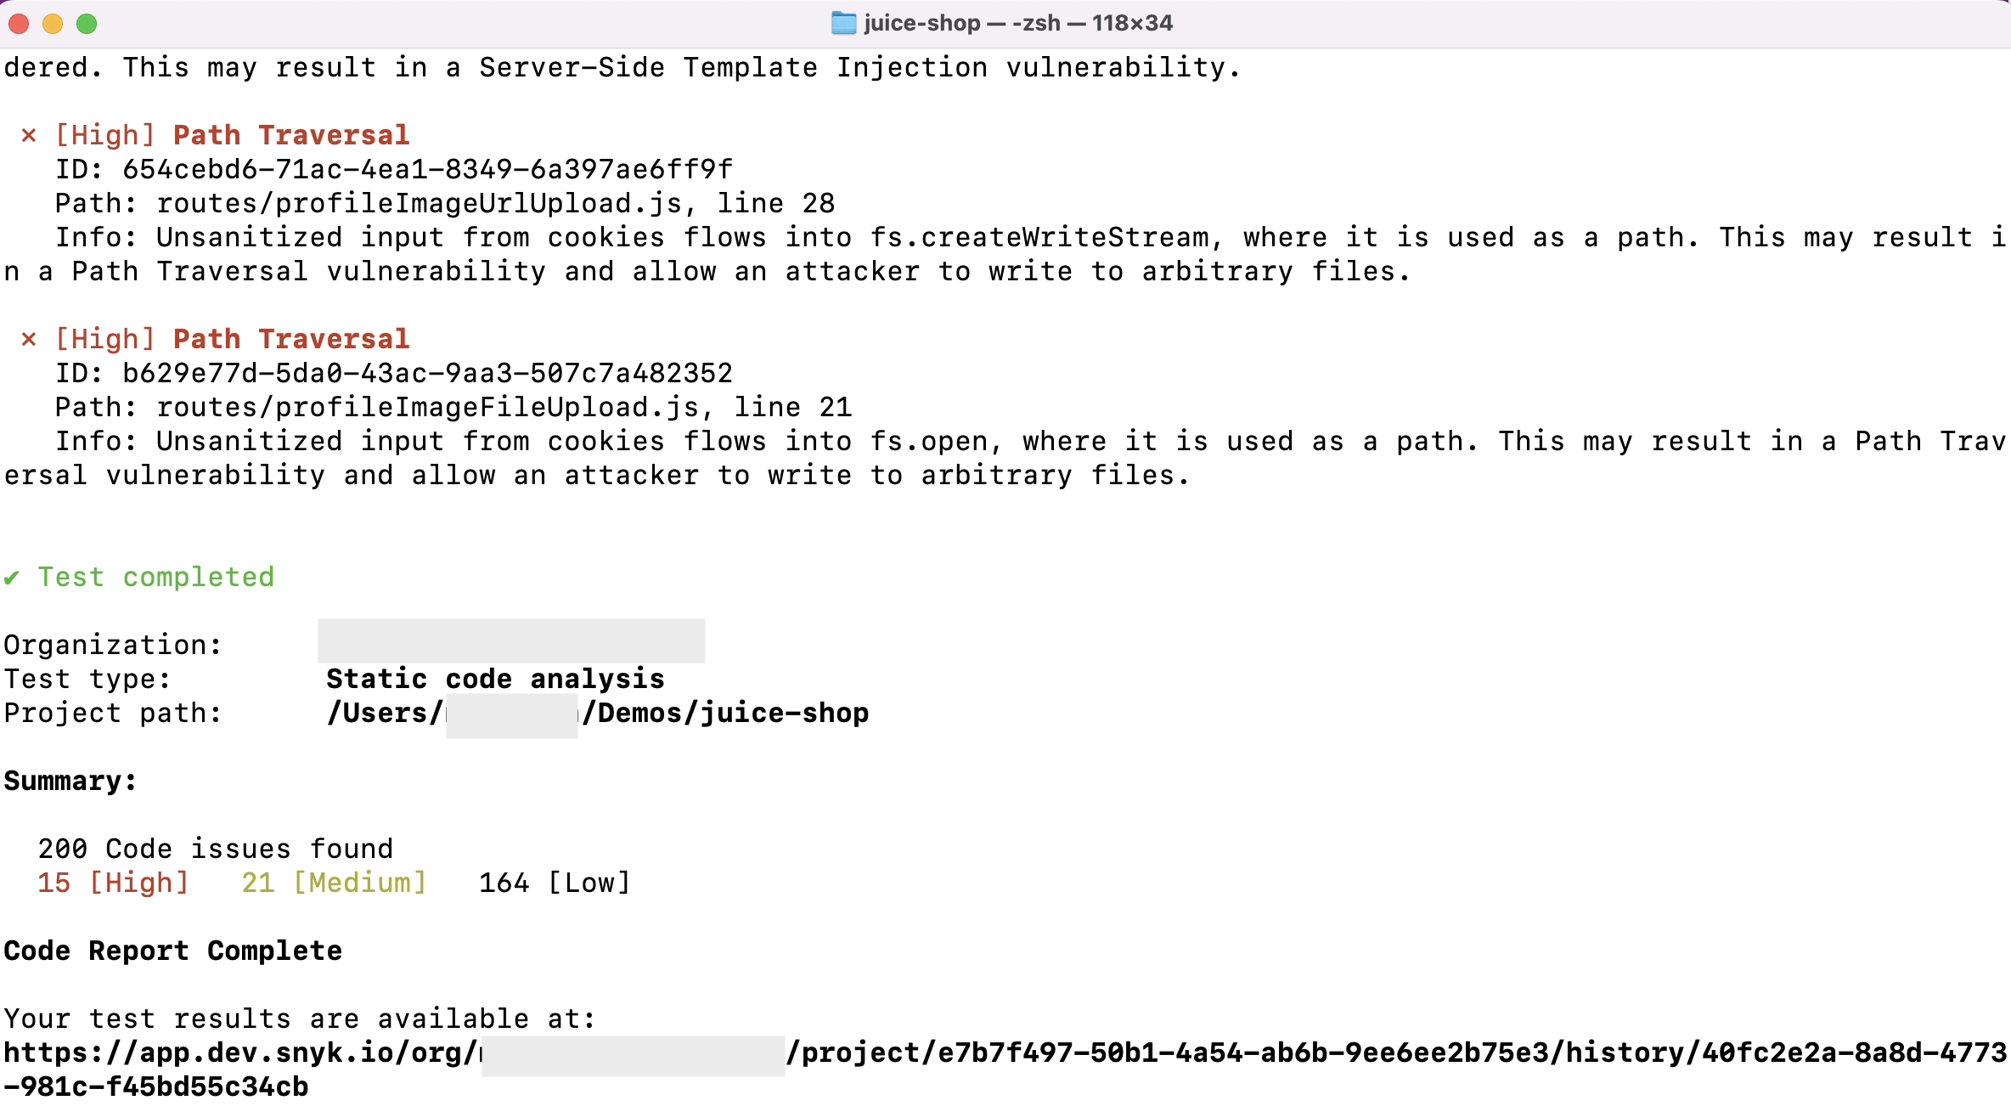Close the juice-shop terminal window
This screenshot has height=1106, width=2011.
point(19,24)
